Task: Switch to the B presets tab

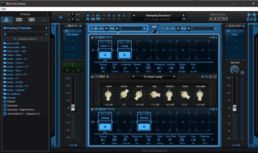Action: 31,20
